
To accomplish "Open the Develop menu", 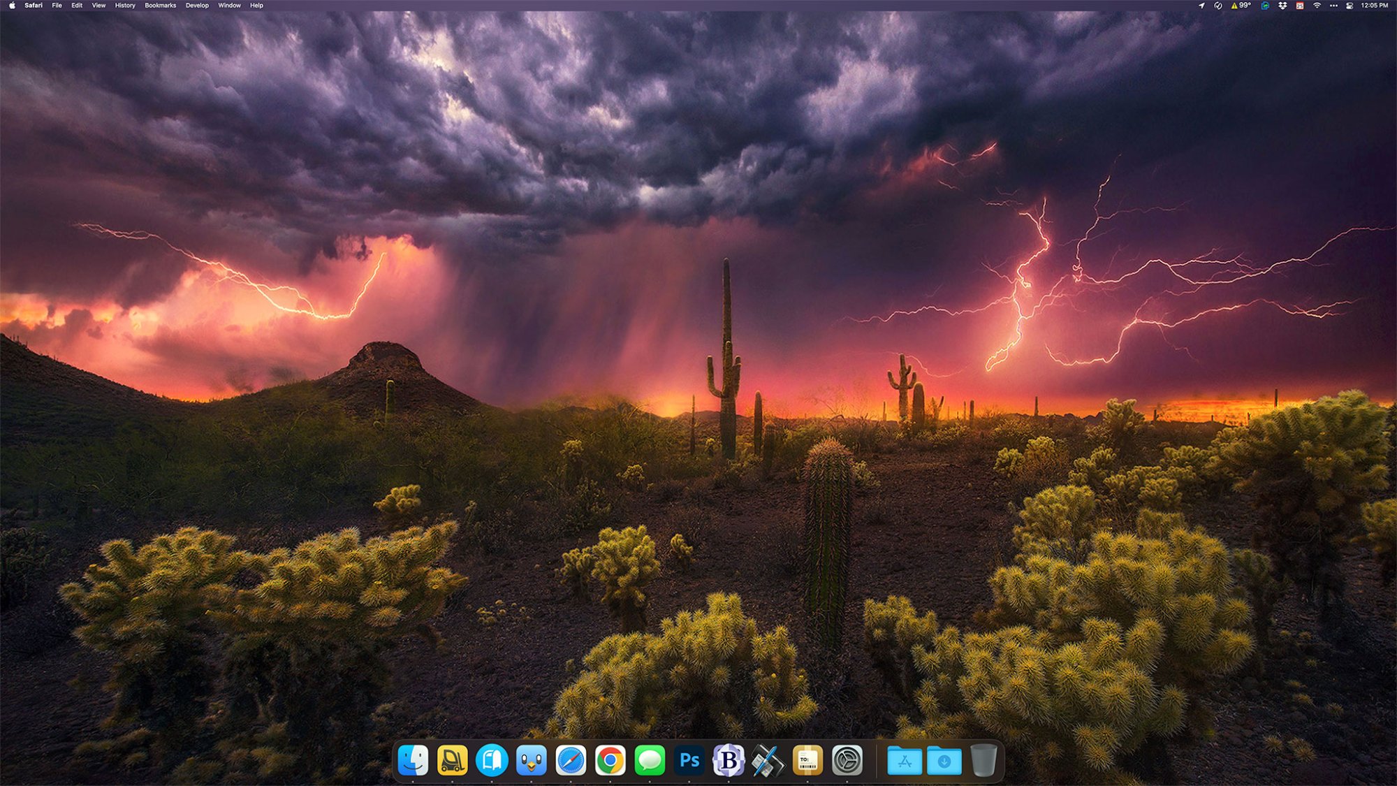I will point(197,6).
